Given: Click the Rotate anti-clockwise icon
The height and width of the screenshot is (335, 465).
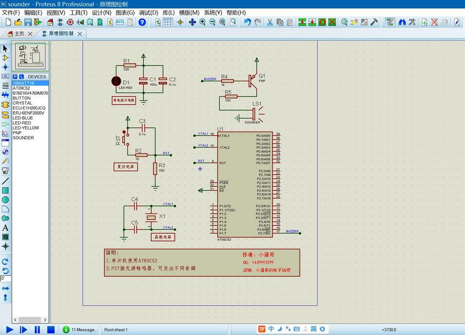Looking at the screenshot, I should [x=5, y=271].
